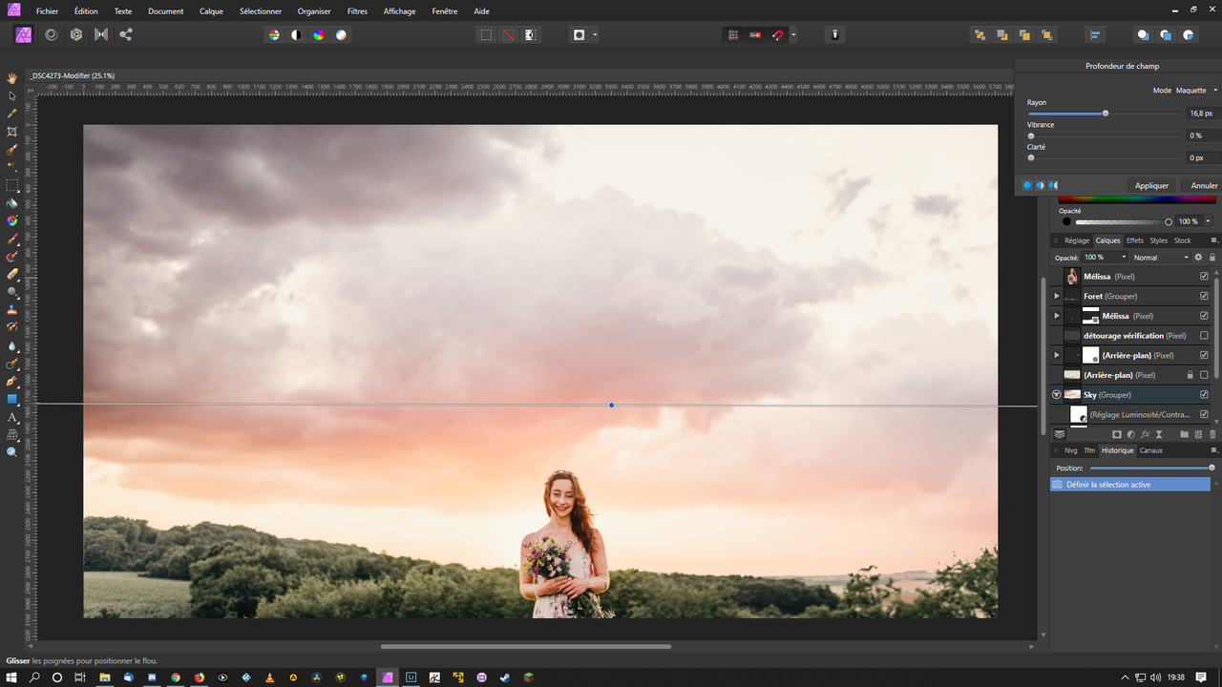Toggle the Foret group visibility checkbox
This screenshot has height=687, width=1222.
click(1204, 296)
